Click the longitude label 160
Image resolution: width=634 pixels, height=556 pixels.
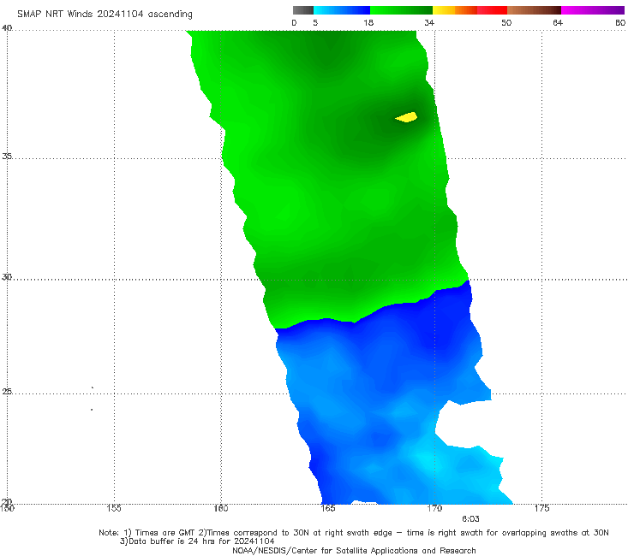pos(221,508)
